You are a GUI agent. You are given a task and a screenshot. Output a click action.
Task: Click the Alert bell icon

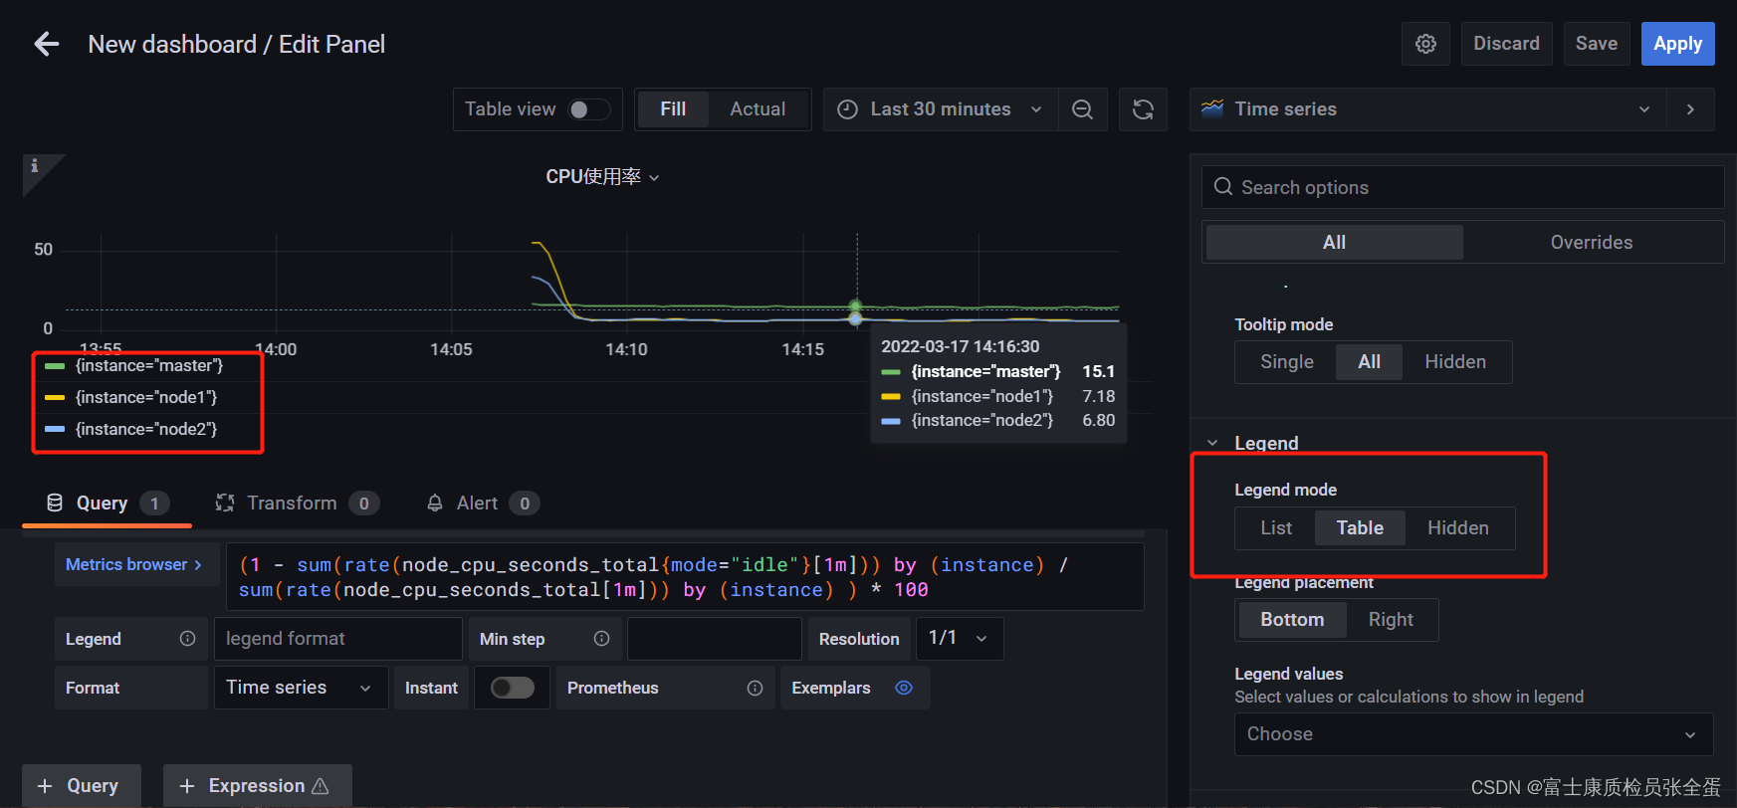(x=435, y=503)
